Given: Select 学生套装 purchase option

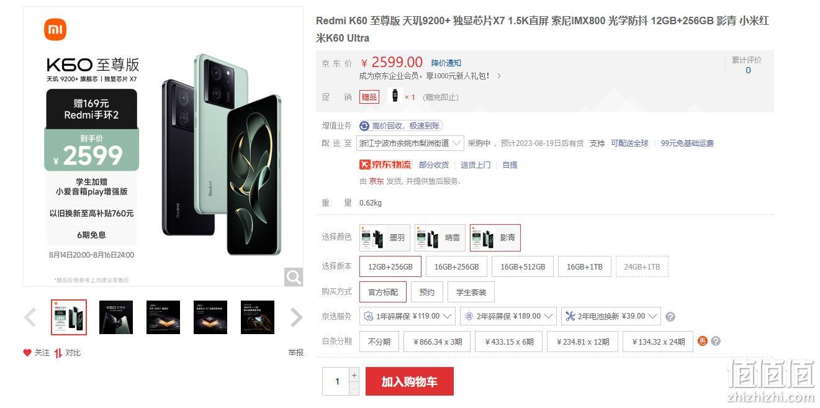Looking at the screenshot, I should click(x=471, y=292).
